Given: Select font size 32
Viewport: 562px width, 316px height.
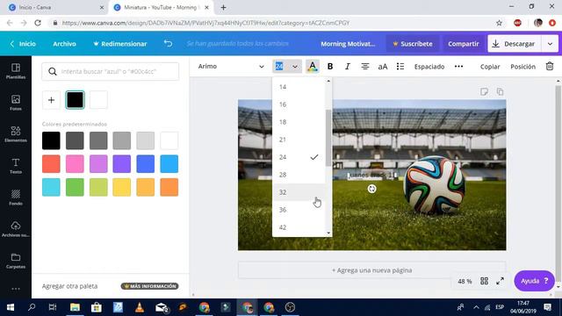Looking at the screenshot, I should tap(299, 192).
